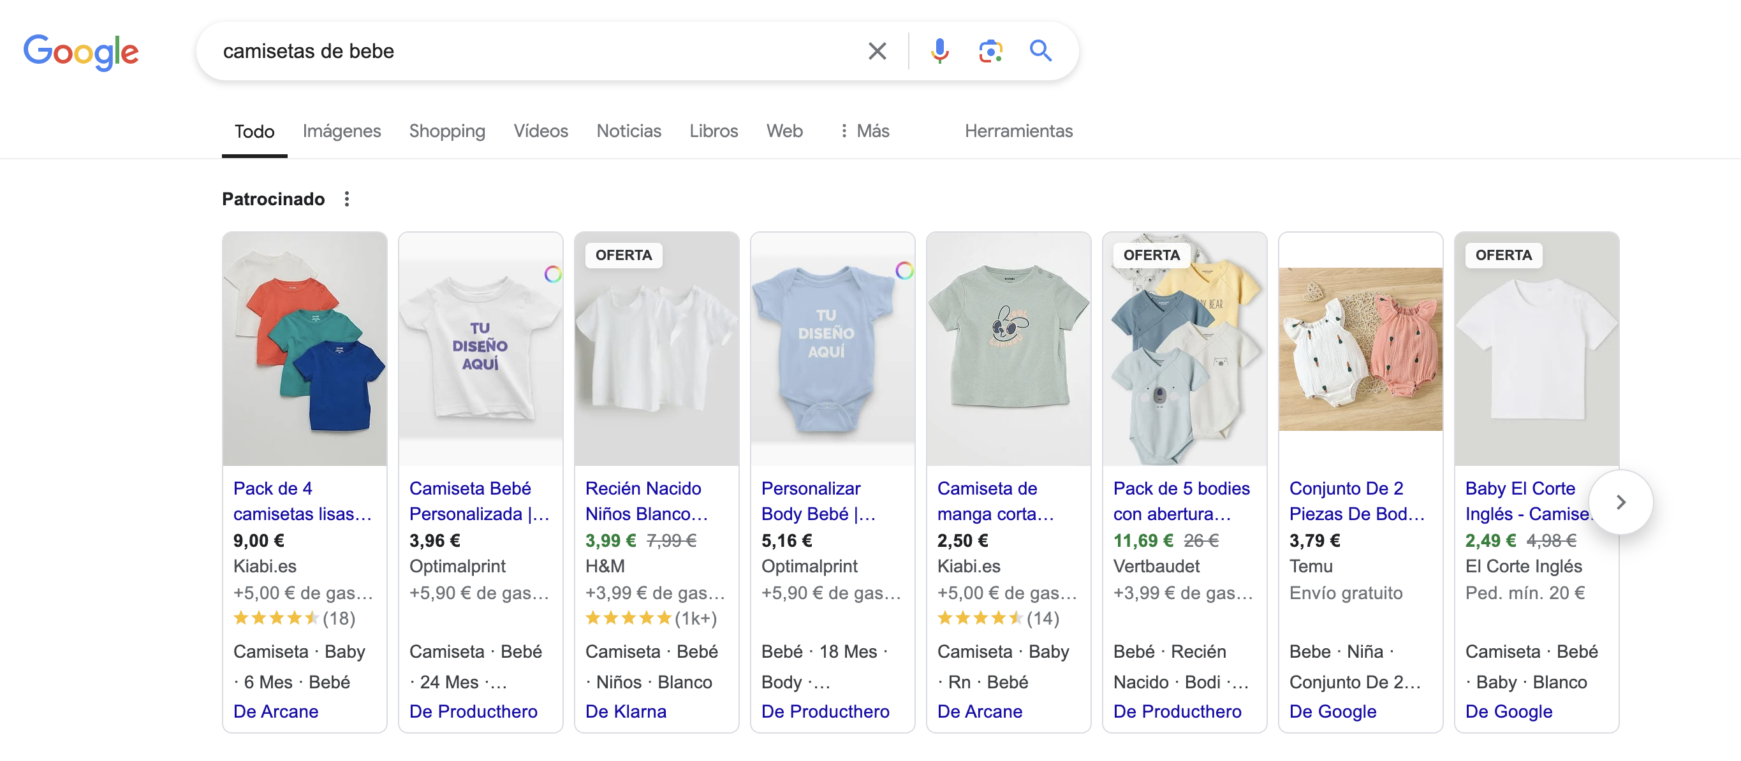1741x761 pixels.
Task: Open sponsored ads info three-dot menu
Action: pyautogui.click(x=347, y=198)
